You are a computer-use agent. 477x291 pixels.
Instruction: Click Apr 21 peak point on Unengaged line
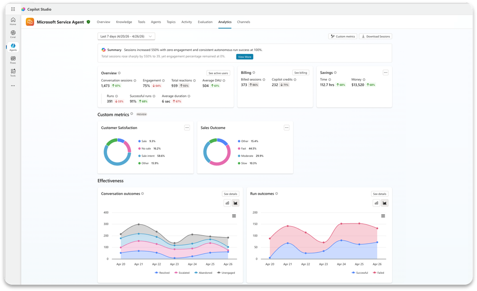139,224
